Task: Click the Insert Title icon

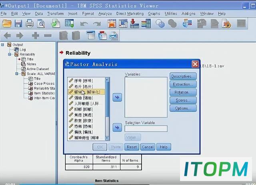Action: [x=102, y=36]
